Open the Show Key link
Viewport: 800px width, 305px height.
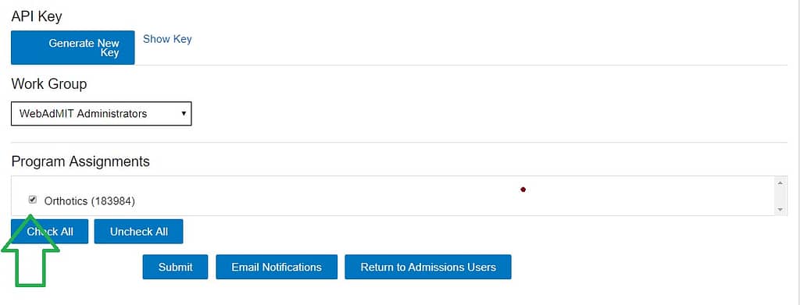167,39
